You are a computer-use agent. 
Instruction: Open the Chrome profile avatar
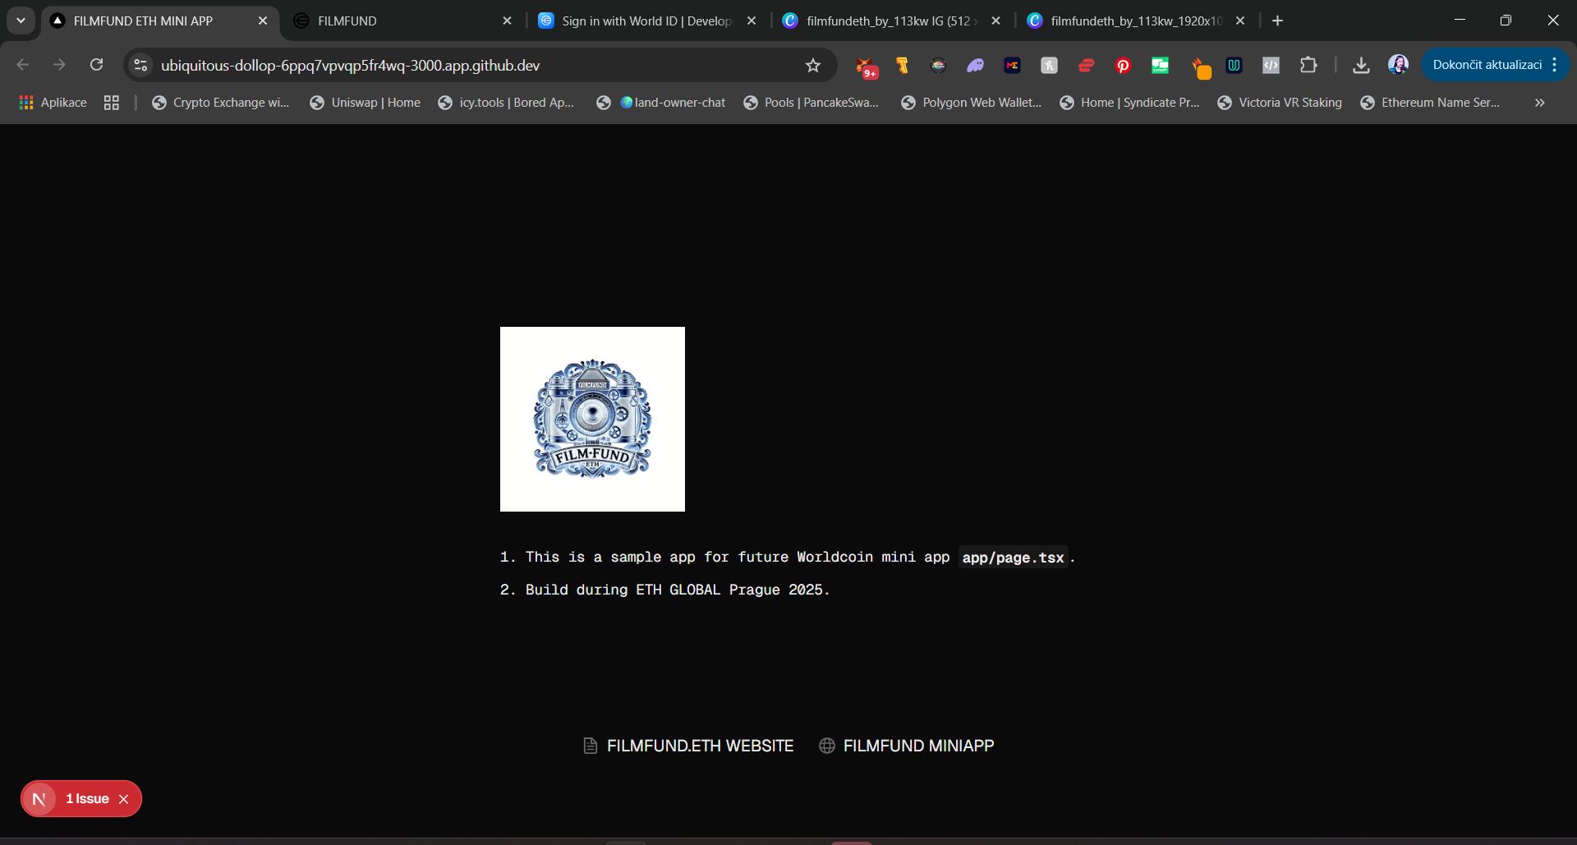point(1398,65)
